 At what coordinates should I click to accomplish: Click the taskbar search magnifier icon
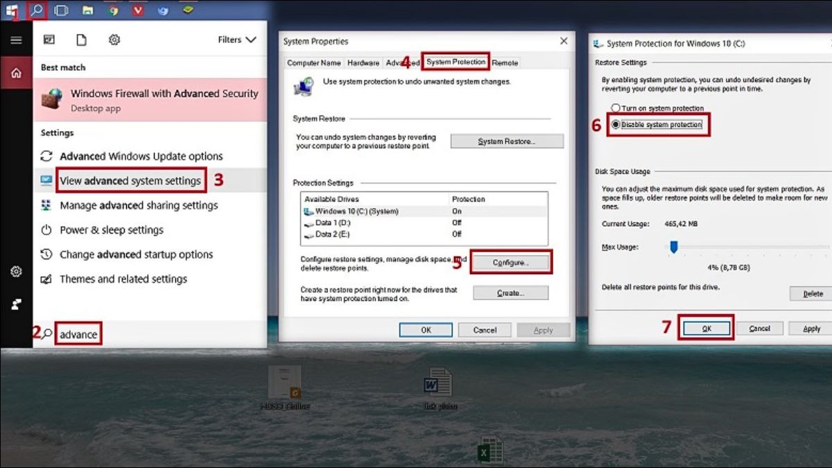(x=37, y=10)
